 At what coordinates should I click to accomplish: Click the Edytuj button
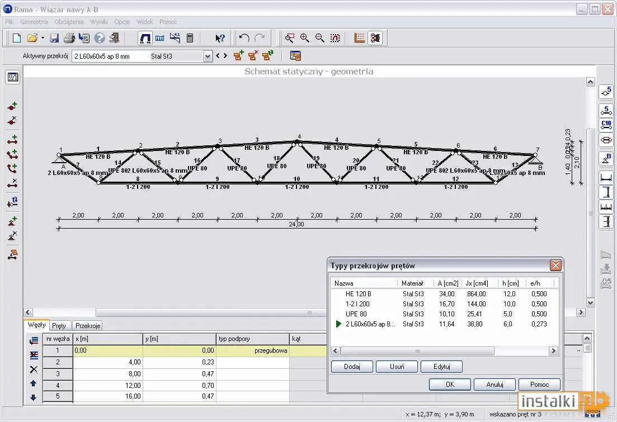pos(441,367)
